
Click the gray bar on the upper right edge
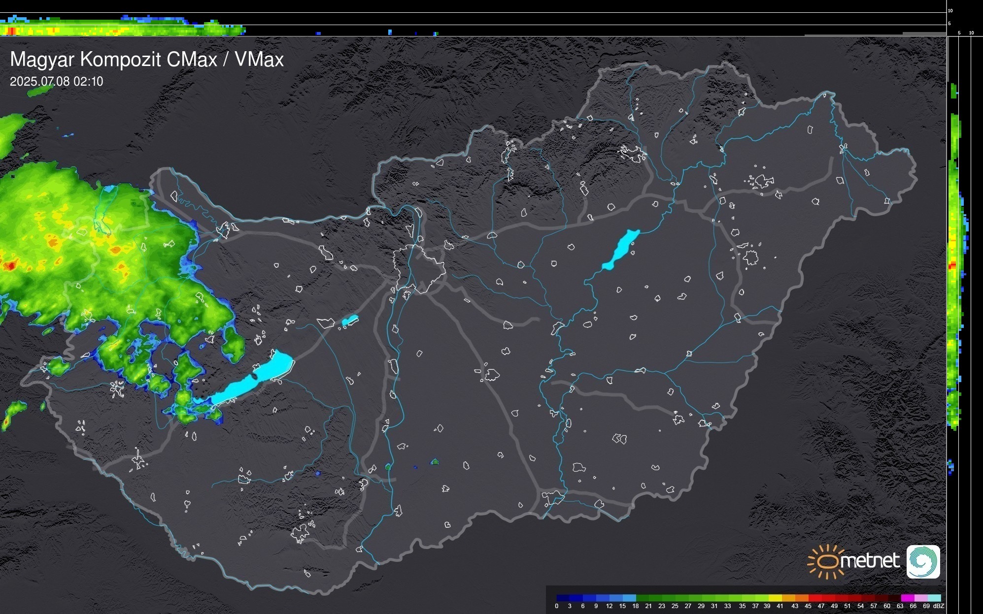click(x=947, y=59)
